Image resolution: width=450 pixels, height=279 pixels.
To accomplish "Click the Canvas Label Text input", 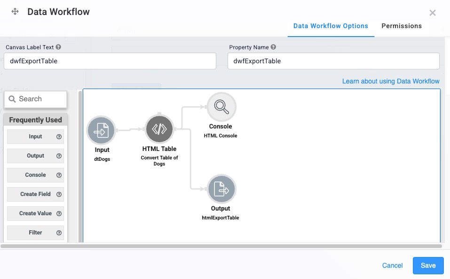I will click(110, 61).
